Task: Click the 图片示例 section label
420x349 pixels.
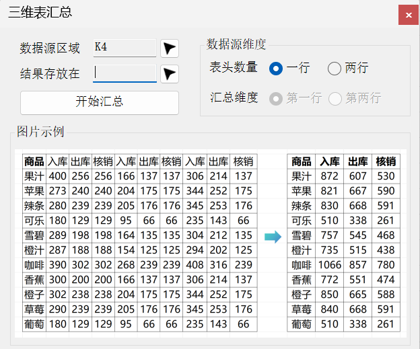Action: point(40,131)
